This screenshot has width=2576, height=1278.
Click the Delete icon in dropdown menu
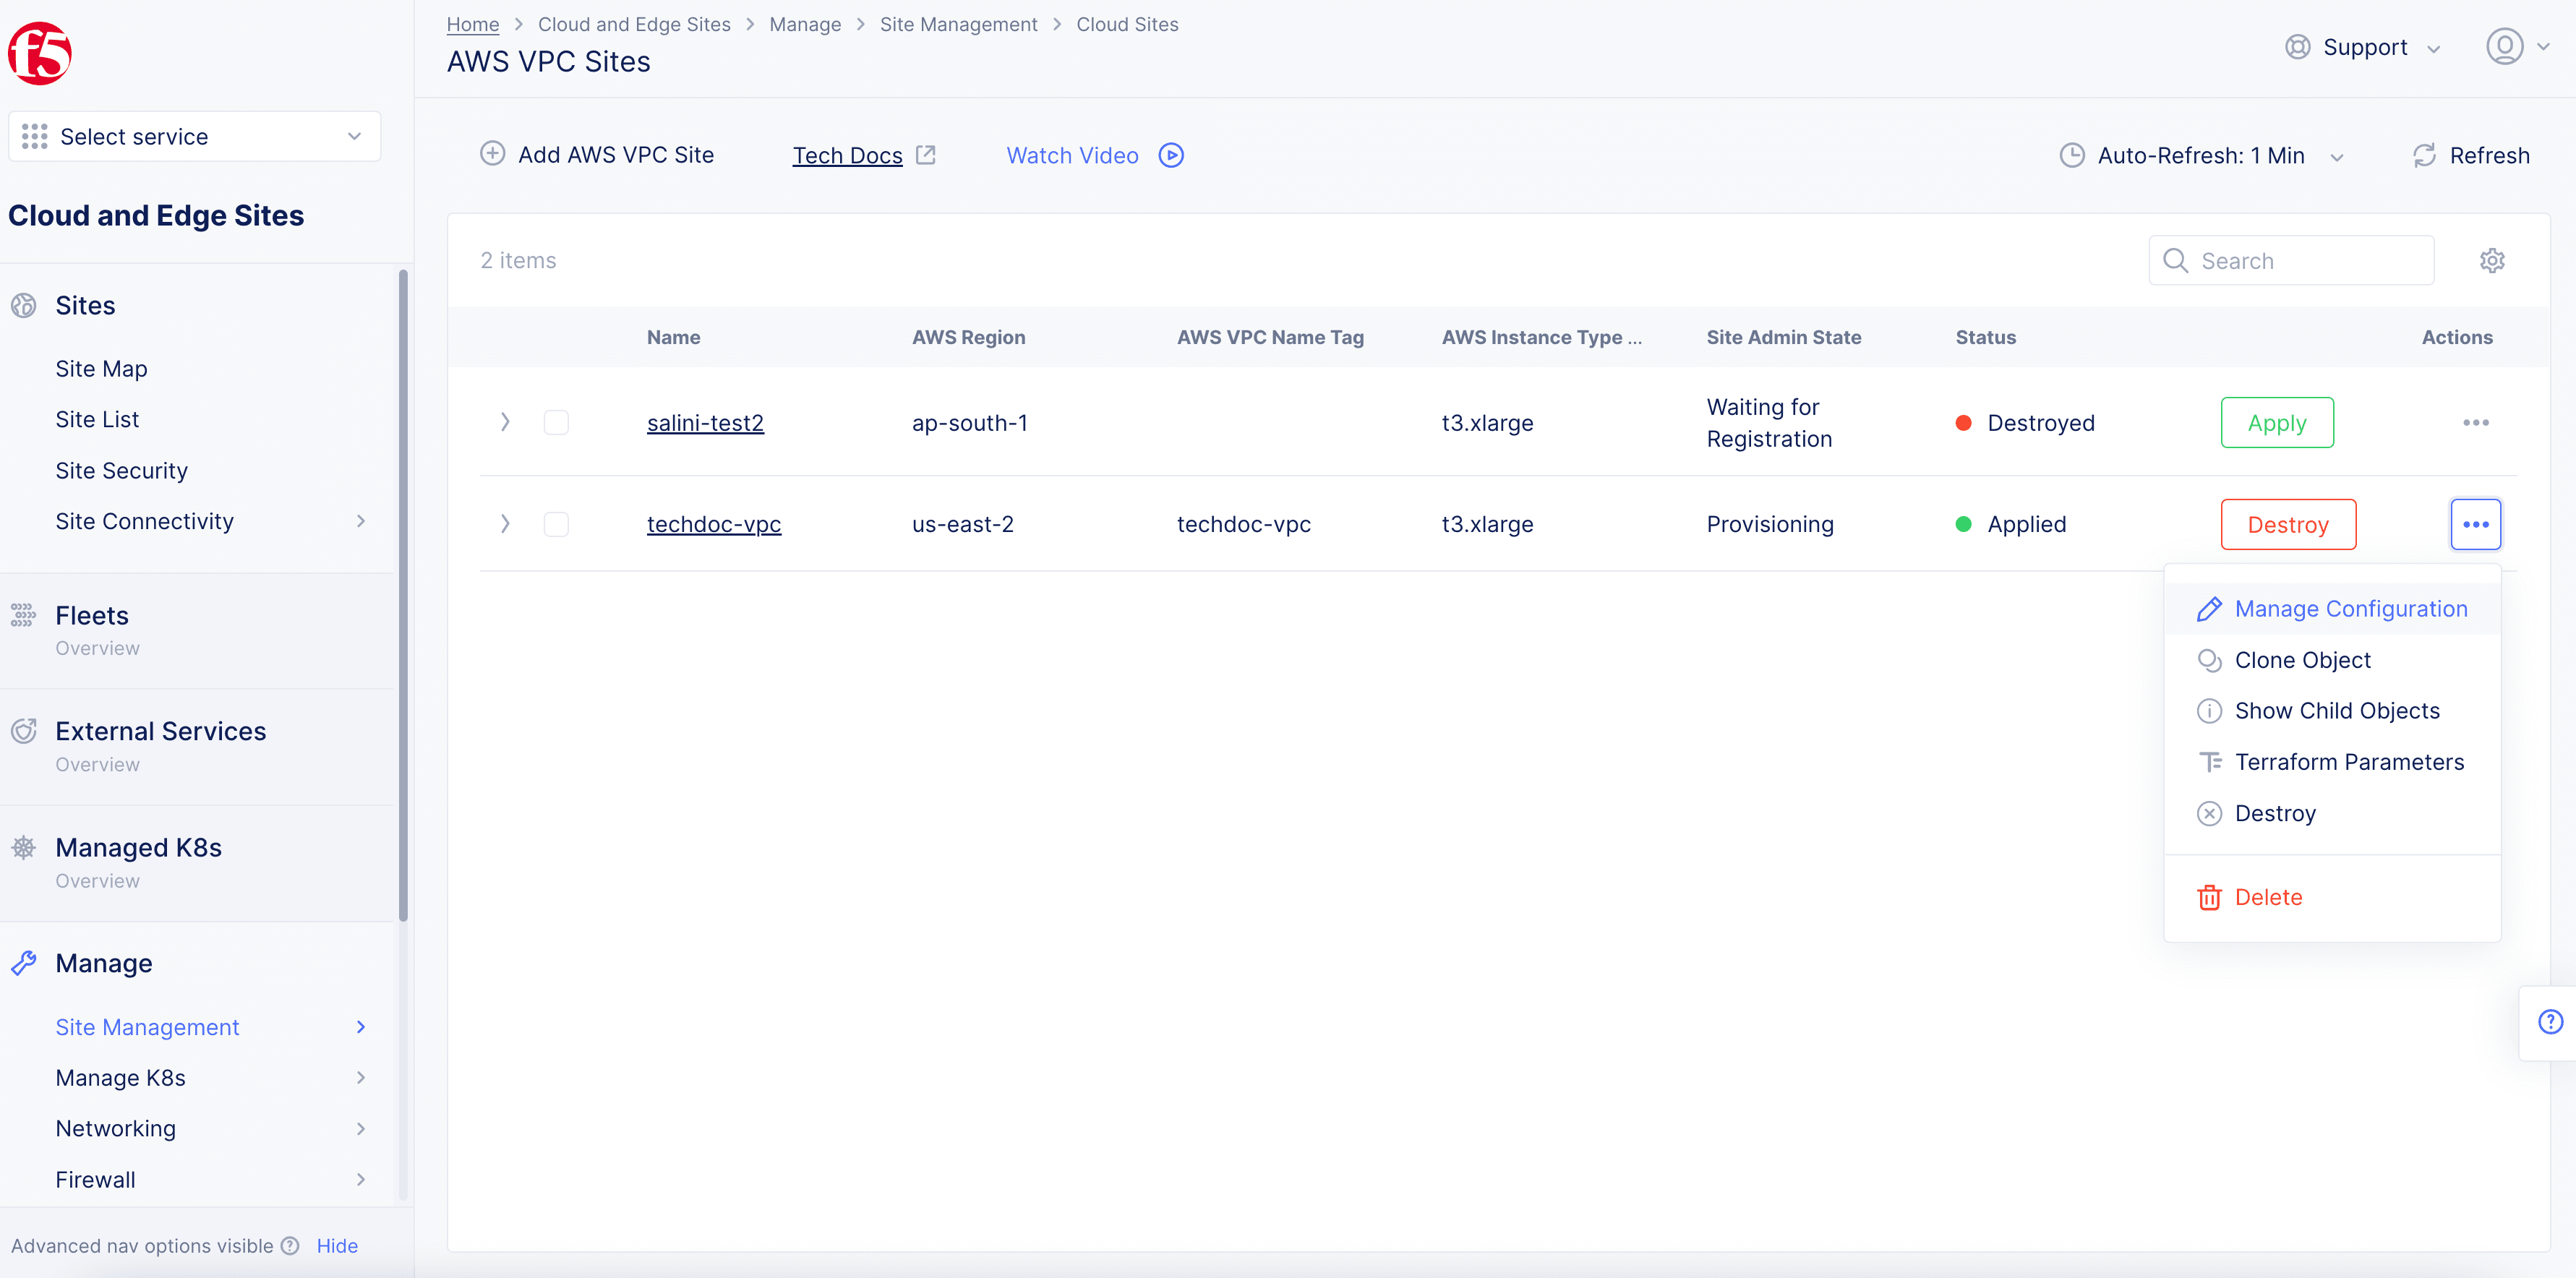point(2208,897)
